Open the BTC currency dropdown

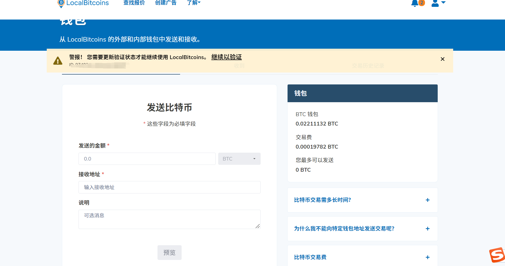click(x=239, y=159)
